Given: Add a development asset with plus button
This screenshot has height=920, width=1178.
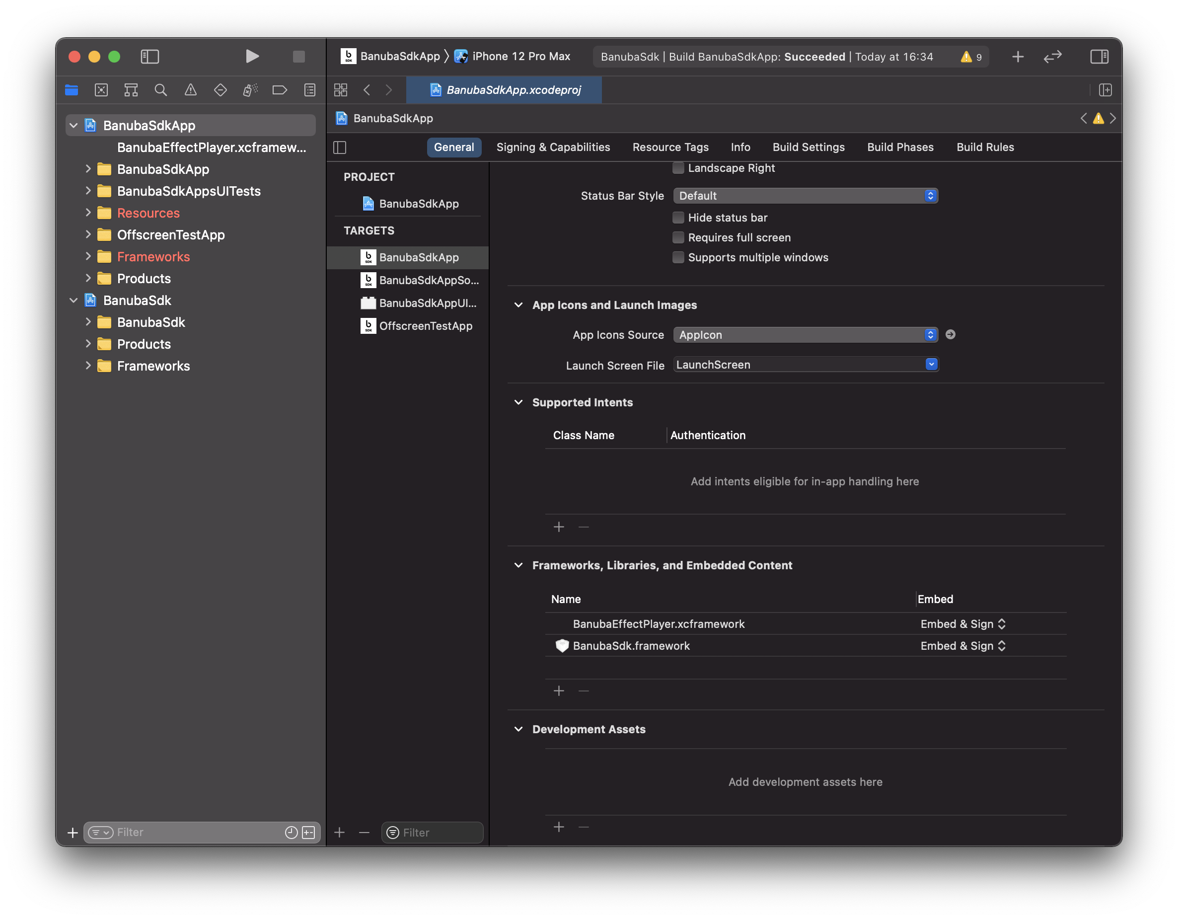Looking at the screenshot, I should [559, 827].
